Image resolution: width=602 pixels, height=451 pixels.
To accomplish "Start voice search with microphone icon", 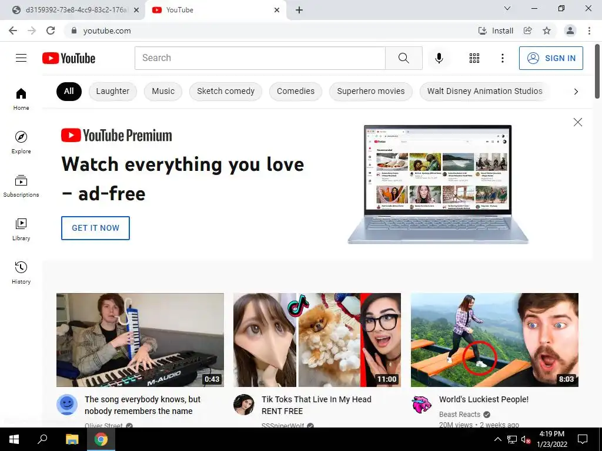I will click(x=439, y=58).
